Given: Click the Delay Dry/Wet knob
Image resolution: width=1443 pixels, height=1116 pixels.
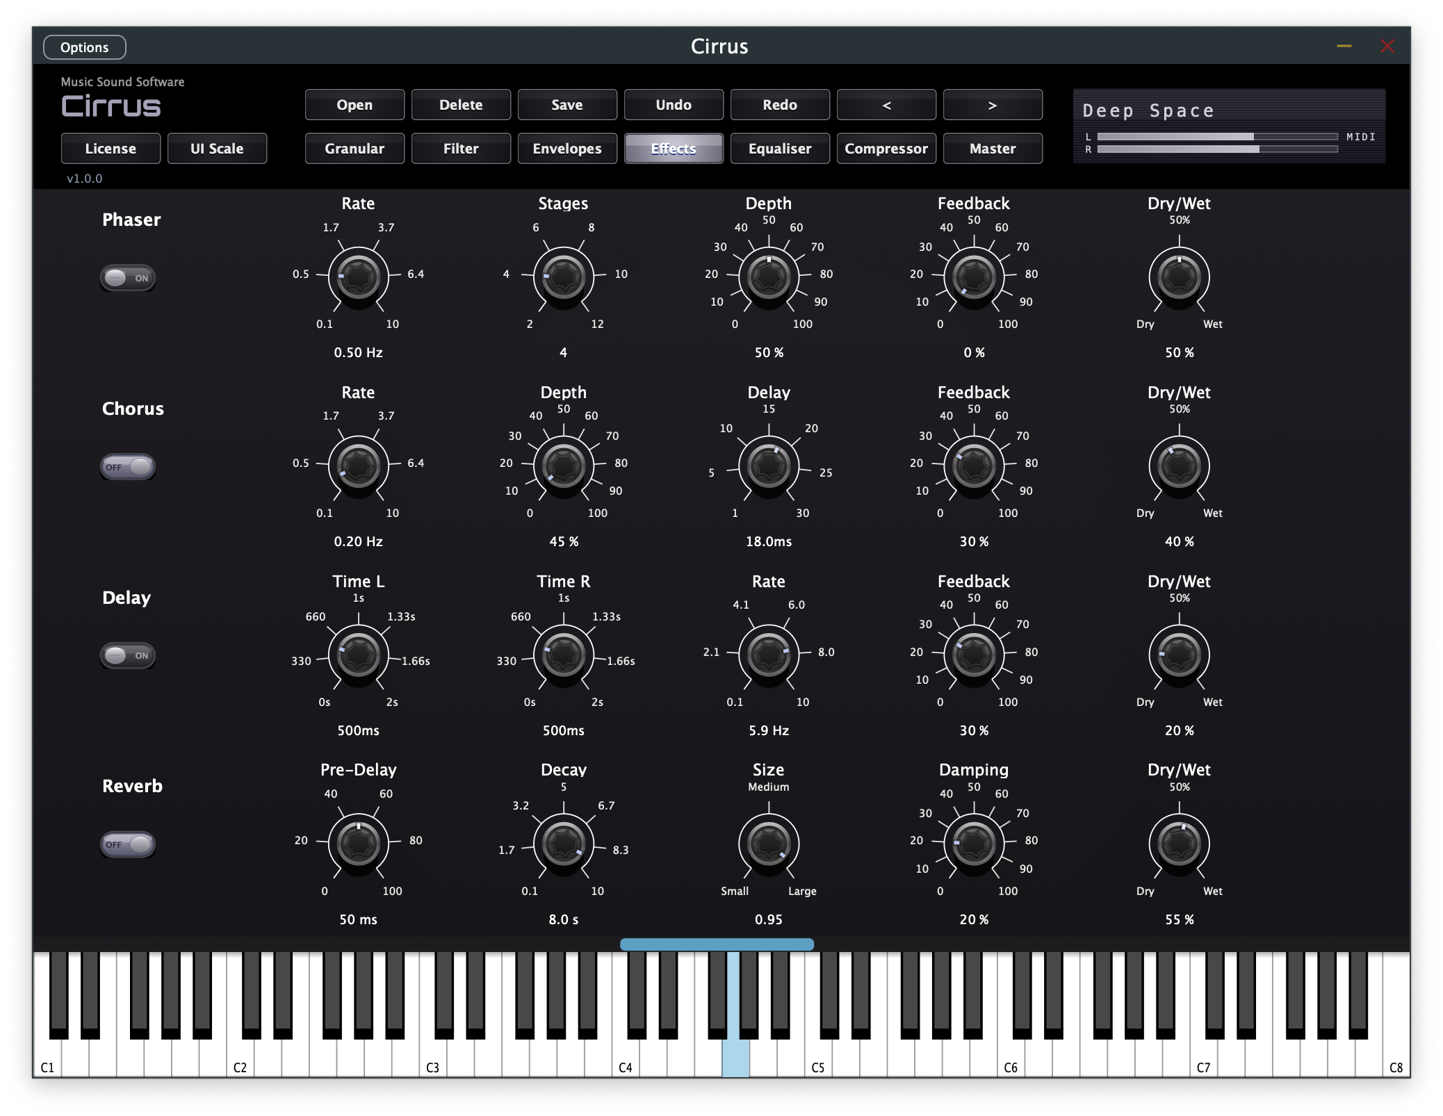Looking at the screenshot, I should click(1180, 655).
